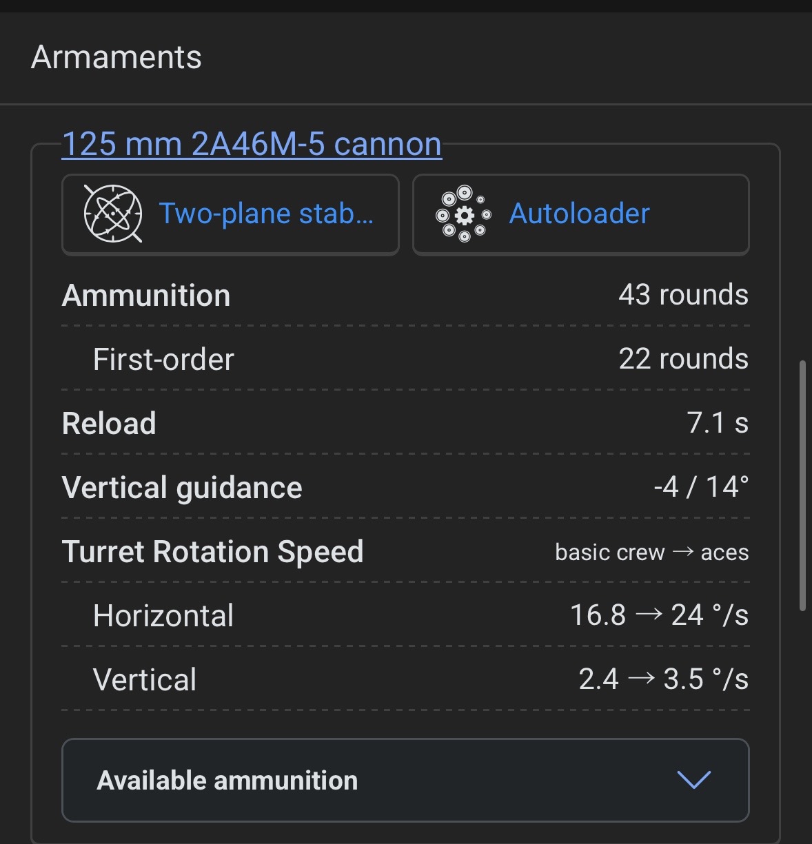The image size is (812, 844).
Task: Open the Two-plane stab… feature label
Action: [266, 214]
